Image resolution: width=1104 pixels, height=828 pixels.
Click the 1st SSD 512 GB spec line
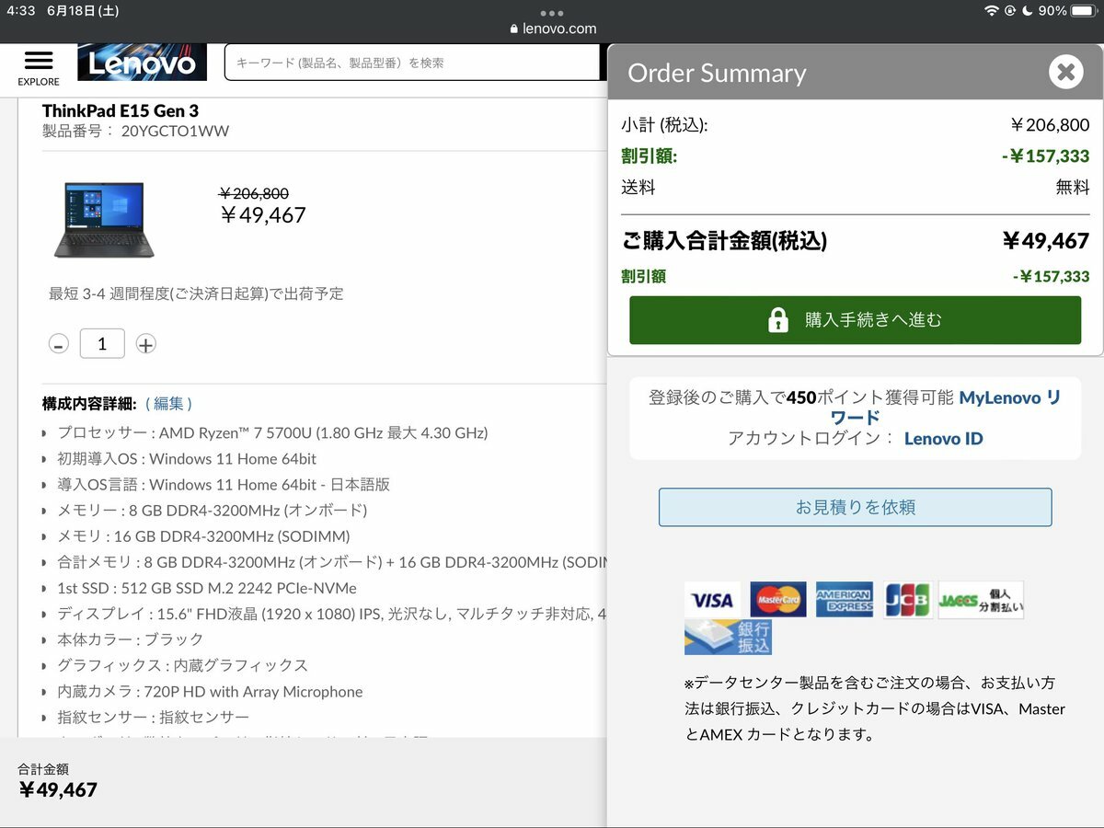[x=207, y=588]
